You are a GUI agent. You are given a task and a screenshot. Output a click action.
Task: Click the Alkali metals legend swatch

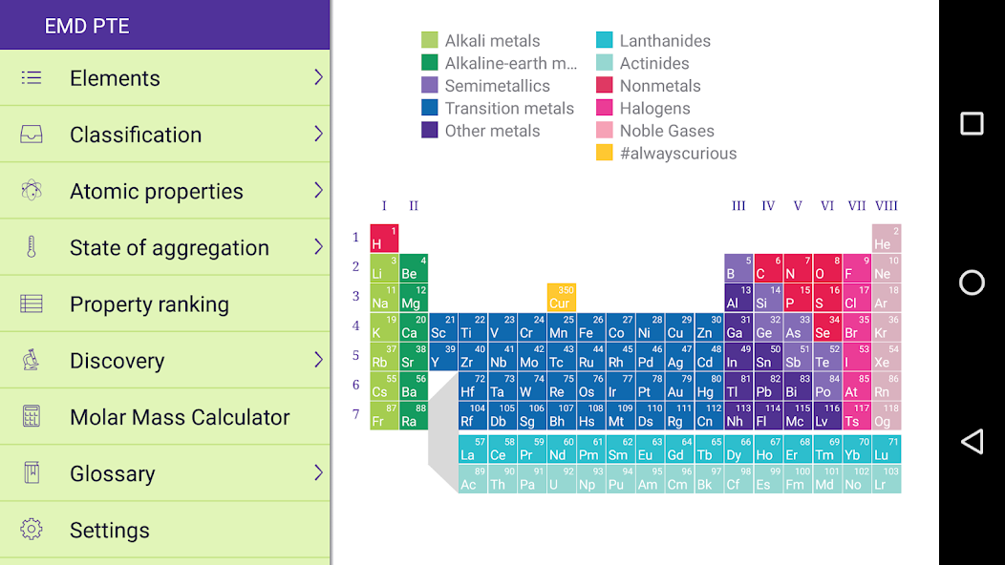(430, 40)
